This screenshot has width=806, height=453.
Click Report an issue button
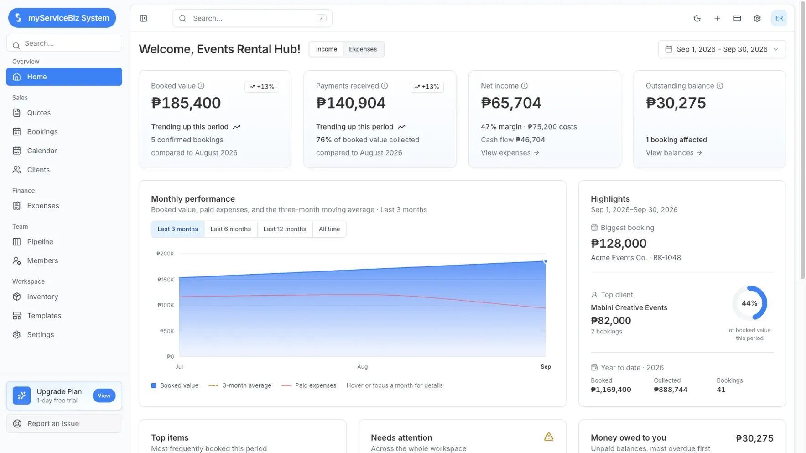tap(64, 423)
